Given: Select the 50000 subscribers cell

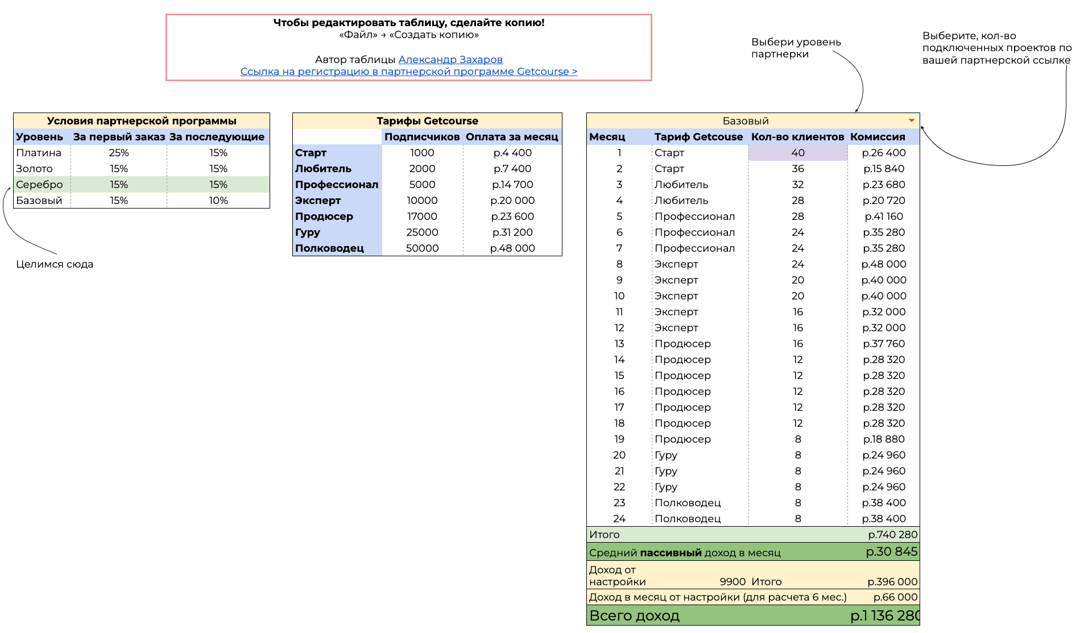Looking at the screenshot, I should click(x=422, y=248).
